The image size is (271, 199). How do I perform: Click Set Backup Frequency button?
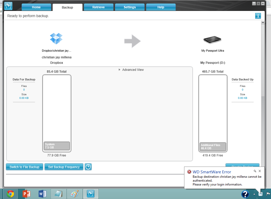pos(64,167)
